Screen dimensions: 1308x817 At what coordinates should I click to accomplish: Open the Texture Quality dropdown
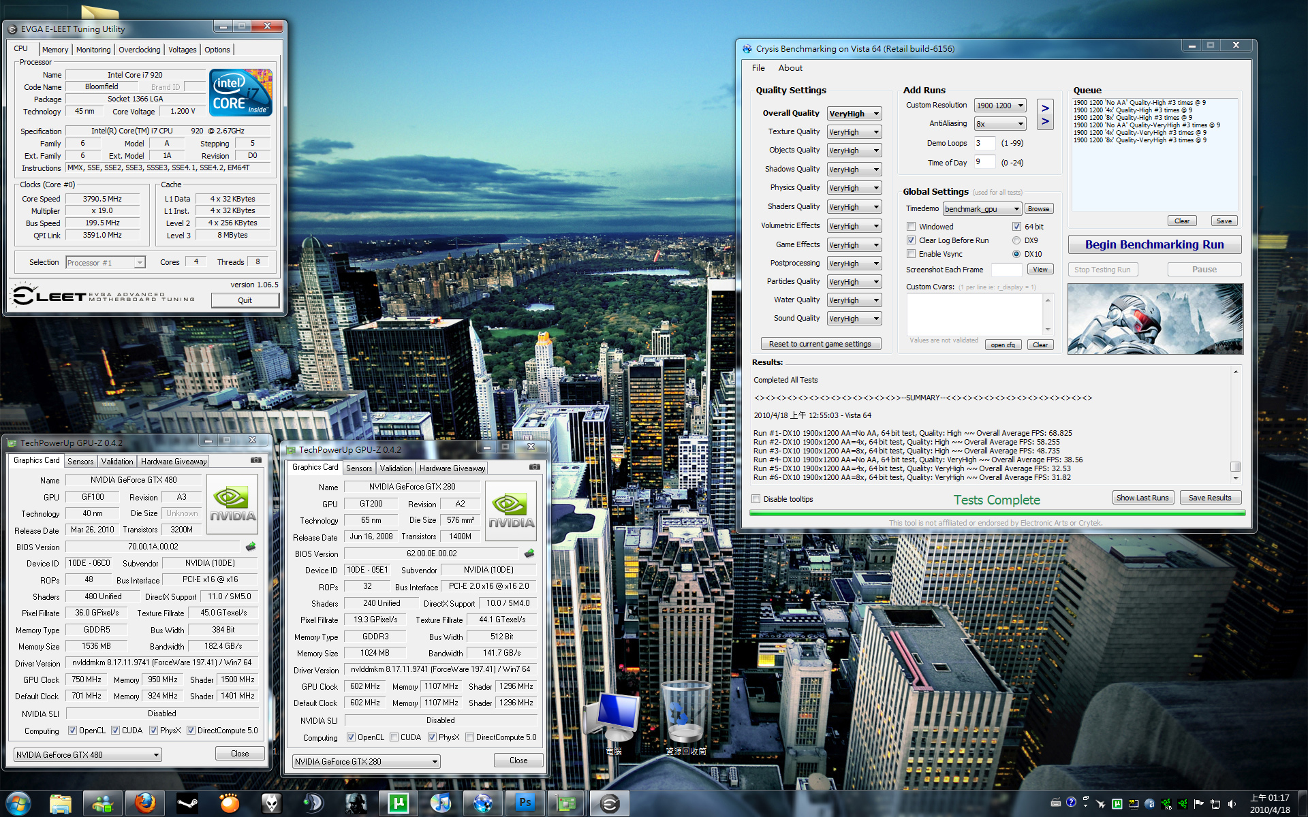point(854,132)
